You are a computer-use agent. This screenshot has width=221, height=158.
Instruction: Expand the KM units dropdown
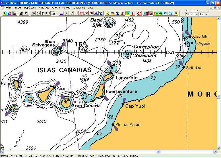(x=206, y=14)
